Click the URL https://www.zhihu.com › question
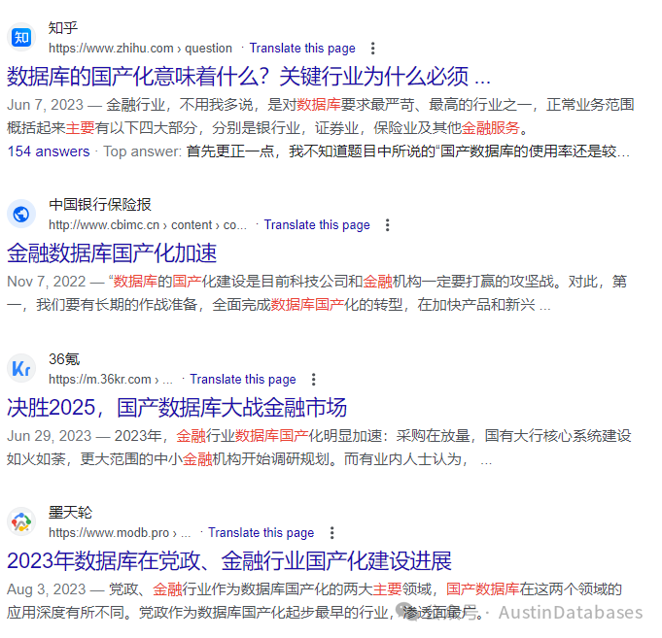The width and height of the screenshot is (662, 638). click(x=140, y=49)
